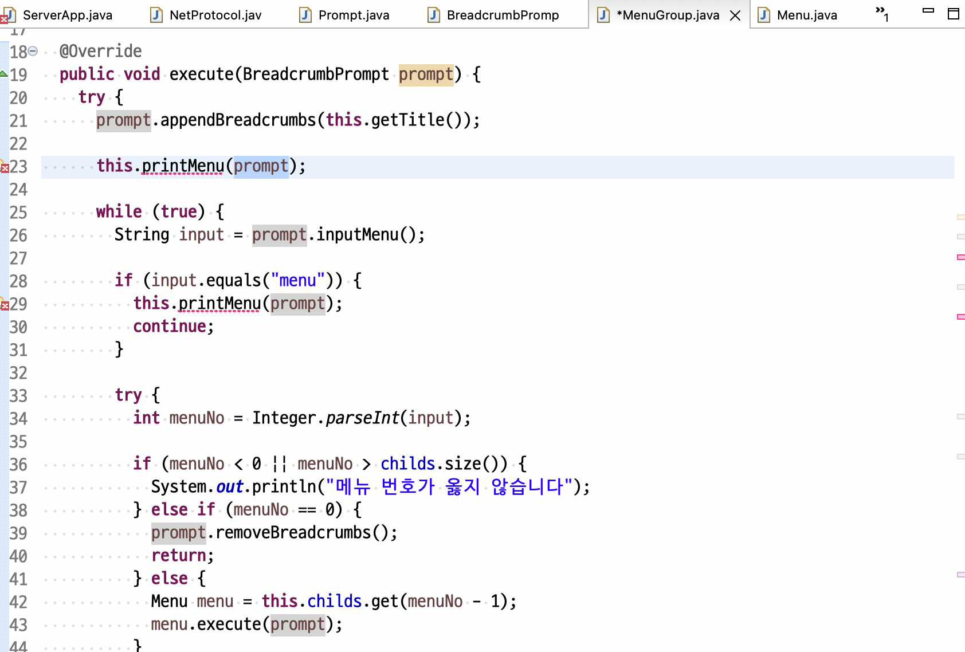965x652 pixels.
Task: Click the upper pink error marker in overview ruler
Action: pos(960,257)
